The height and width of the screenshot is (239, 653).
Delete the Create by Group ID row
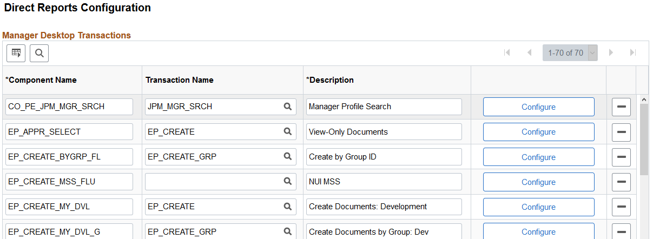621,157
